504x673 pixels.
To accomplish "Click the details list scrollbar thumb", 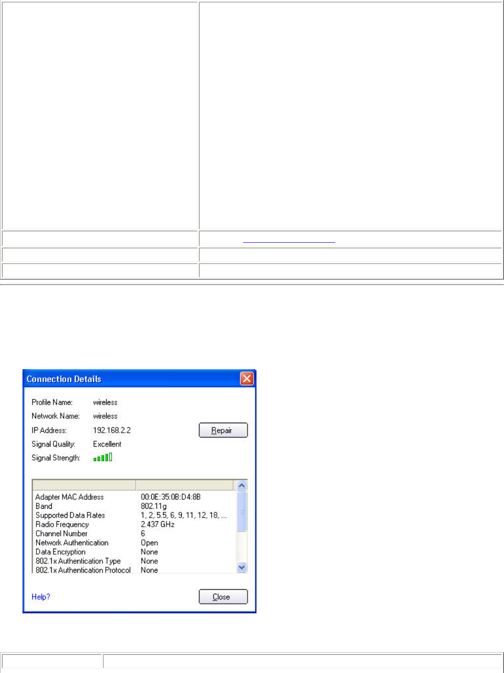I will click(x=242, y=511).
